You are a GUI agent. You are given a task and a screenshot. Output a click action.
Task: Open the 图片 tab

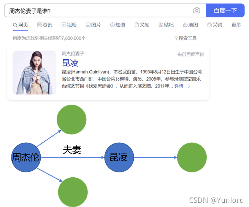94,25
